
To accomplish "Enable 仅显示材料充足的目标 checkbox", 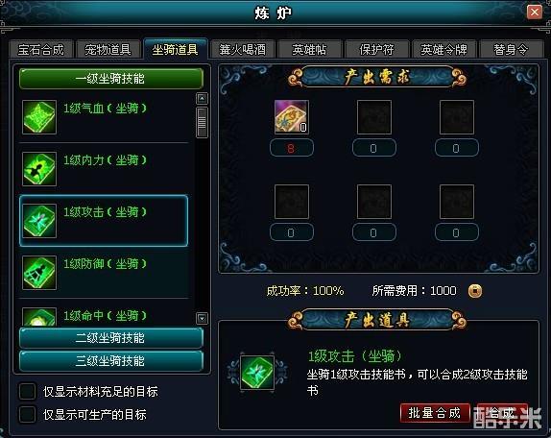I will 28,391.
